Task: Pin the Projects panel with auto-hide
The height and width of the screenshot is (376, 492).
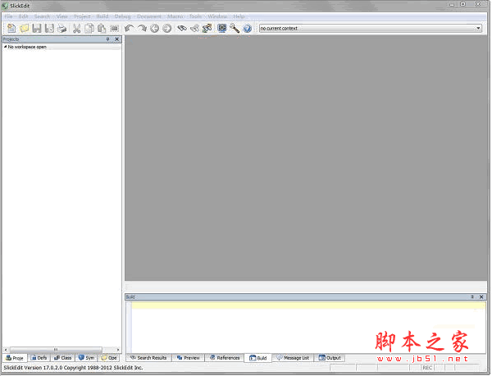Action: pos(107,39)
